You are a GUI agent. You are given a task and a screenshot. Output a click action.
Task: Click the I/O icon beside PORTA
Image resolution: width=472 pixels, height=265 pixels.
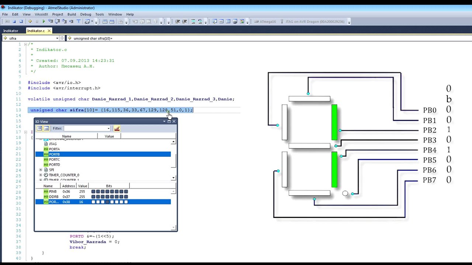[x=46, y=149]
